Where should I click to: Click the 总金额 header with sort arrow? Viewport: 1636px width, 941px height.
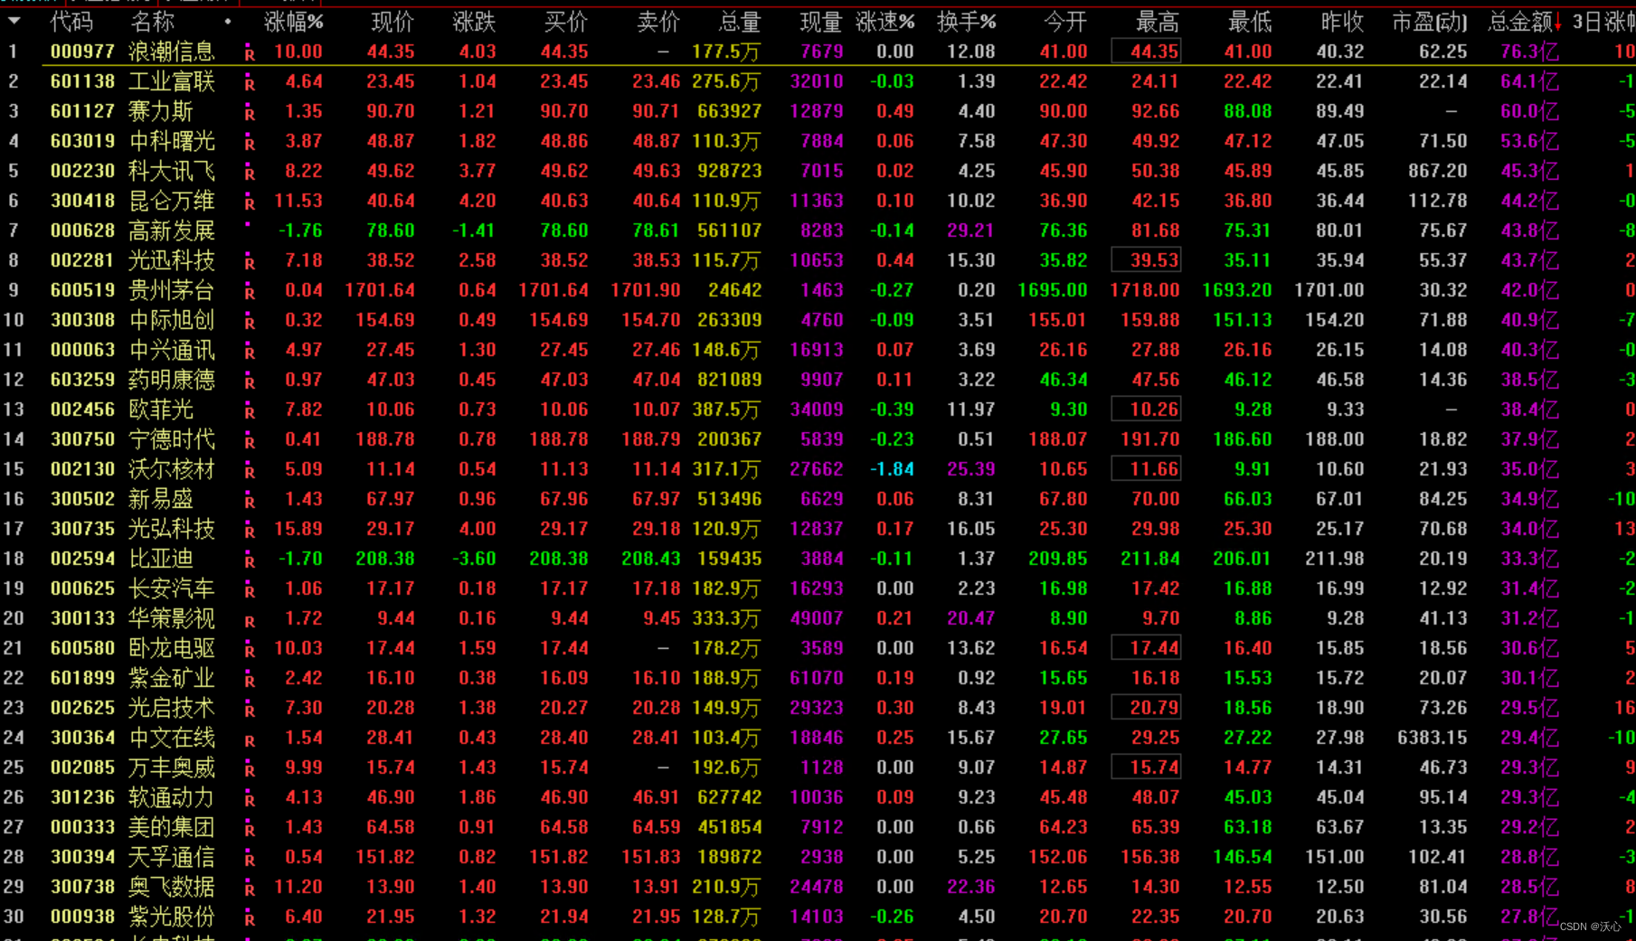[1525, 21]
